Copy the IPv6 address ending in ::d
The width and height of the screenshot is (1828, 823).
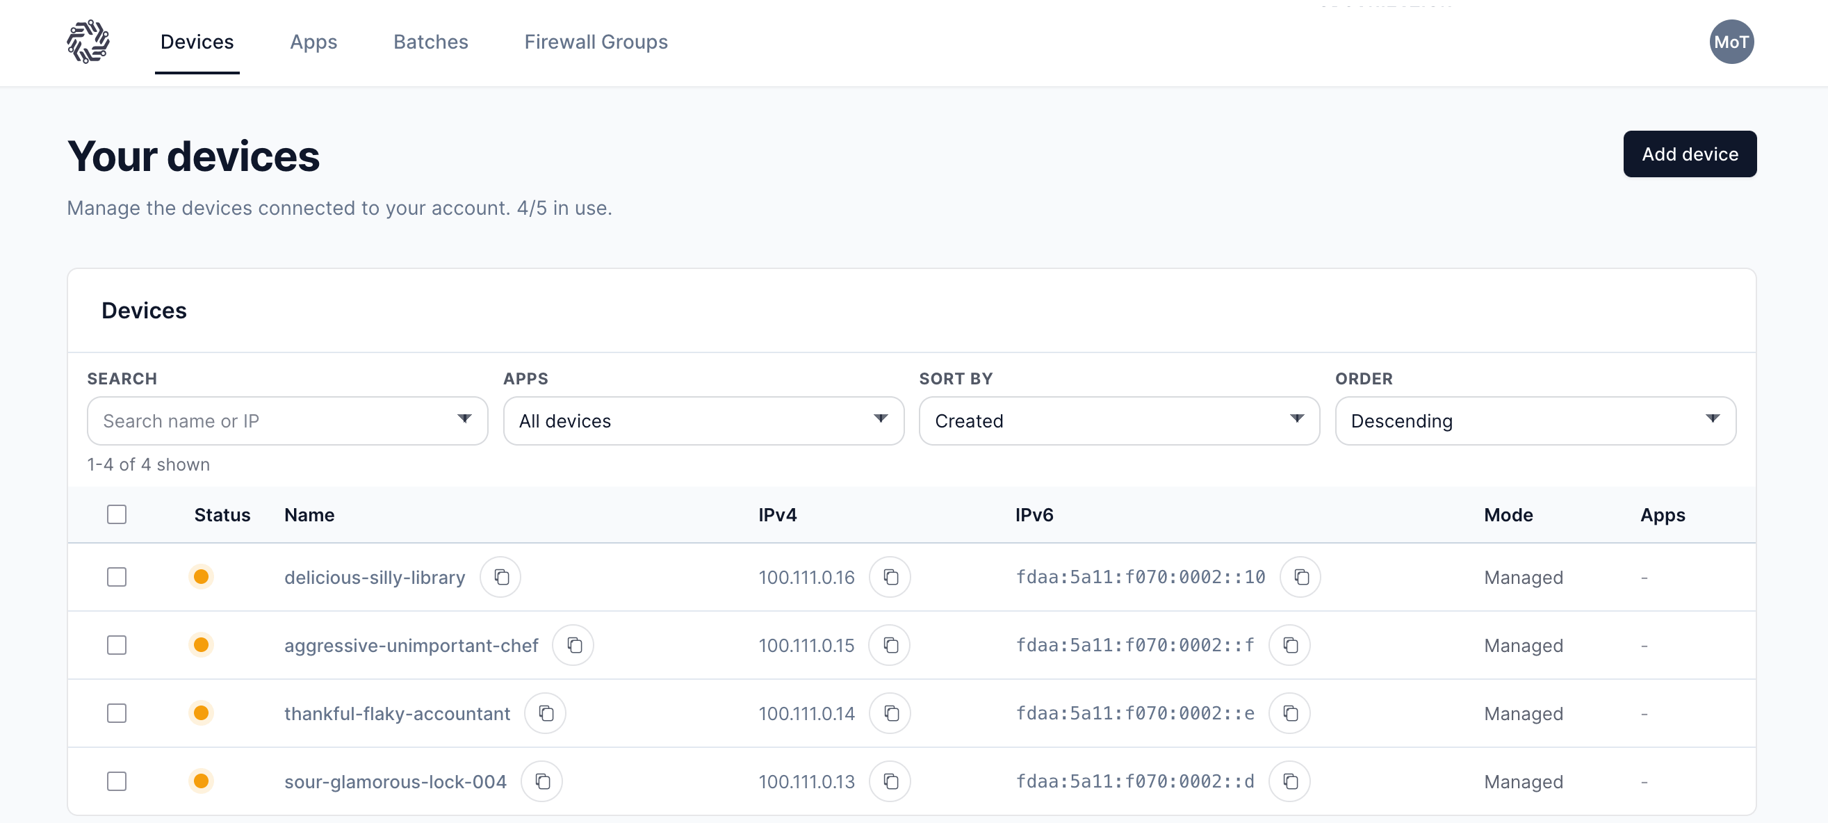pyautogui.click(x=1290, y=781)
